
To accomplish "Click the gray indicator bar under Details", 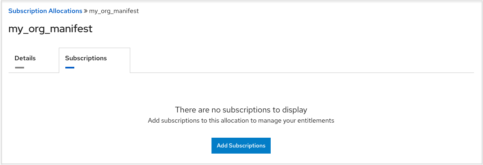I will tap(20, 68).
